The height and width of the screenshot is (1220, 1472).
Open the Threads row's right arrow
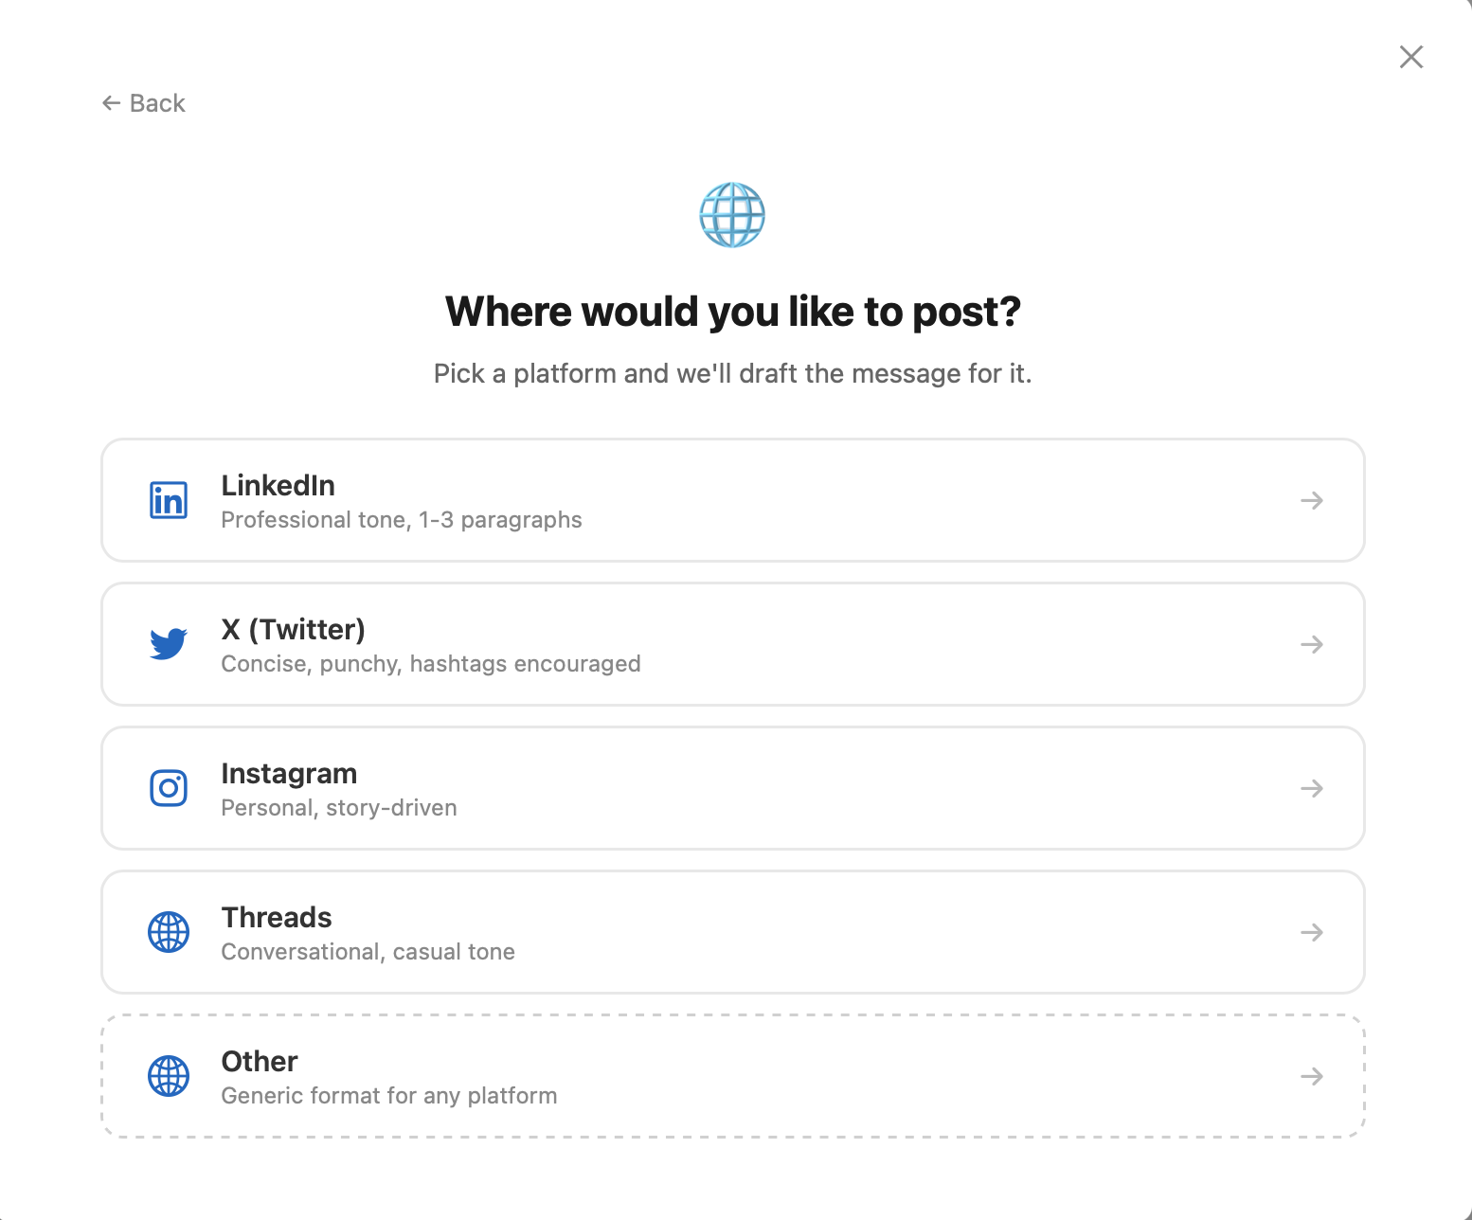1312,932
